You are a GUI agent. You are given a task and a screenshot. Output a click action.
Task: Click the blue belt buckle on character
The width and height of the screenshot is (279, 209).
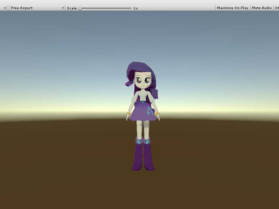point(143,102)
